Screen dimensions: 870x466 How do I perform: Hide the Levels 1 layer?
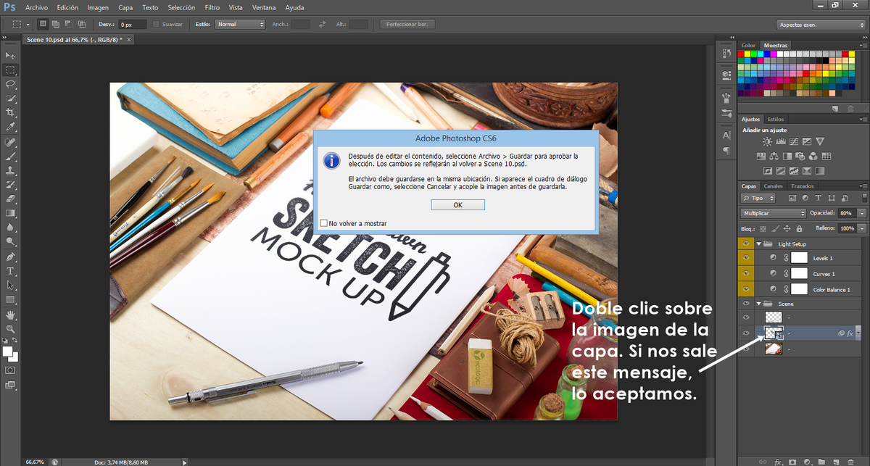746,257
